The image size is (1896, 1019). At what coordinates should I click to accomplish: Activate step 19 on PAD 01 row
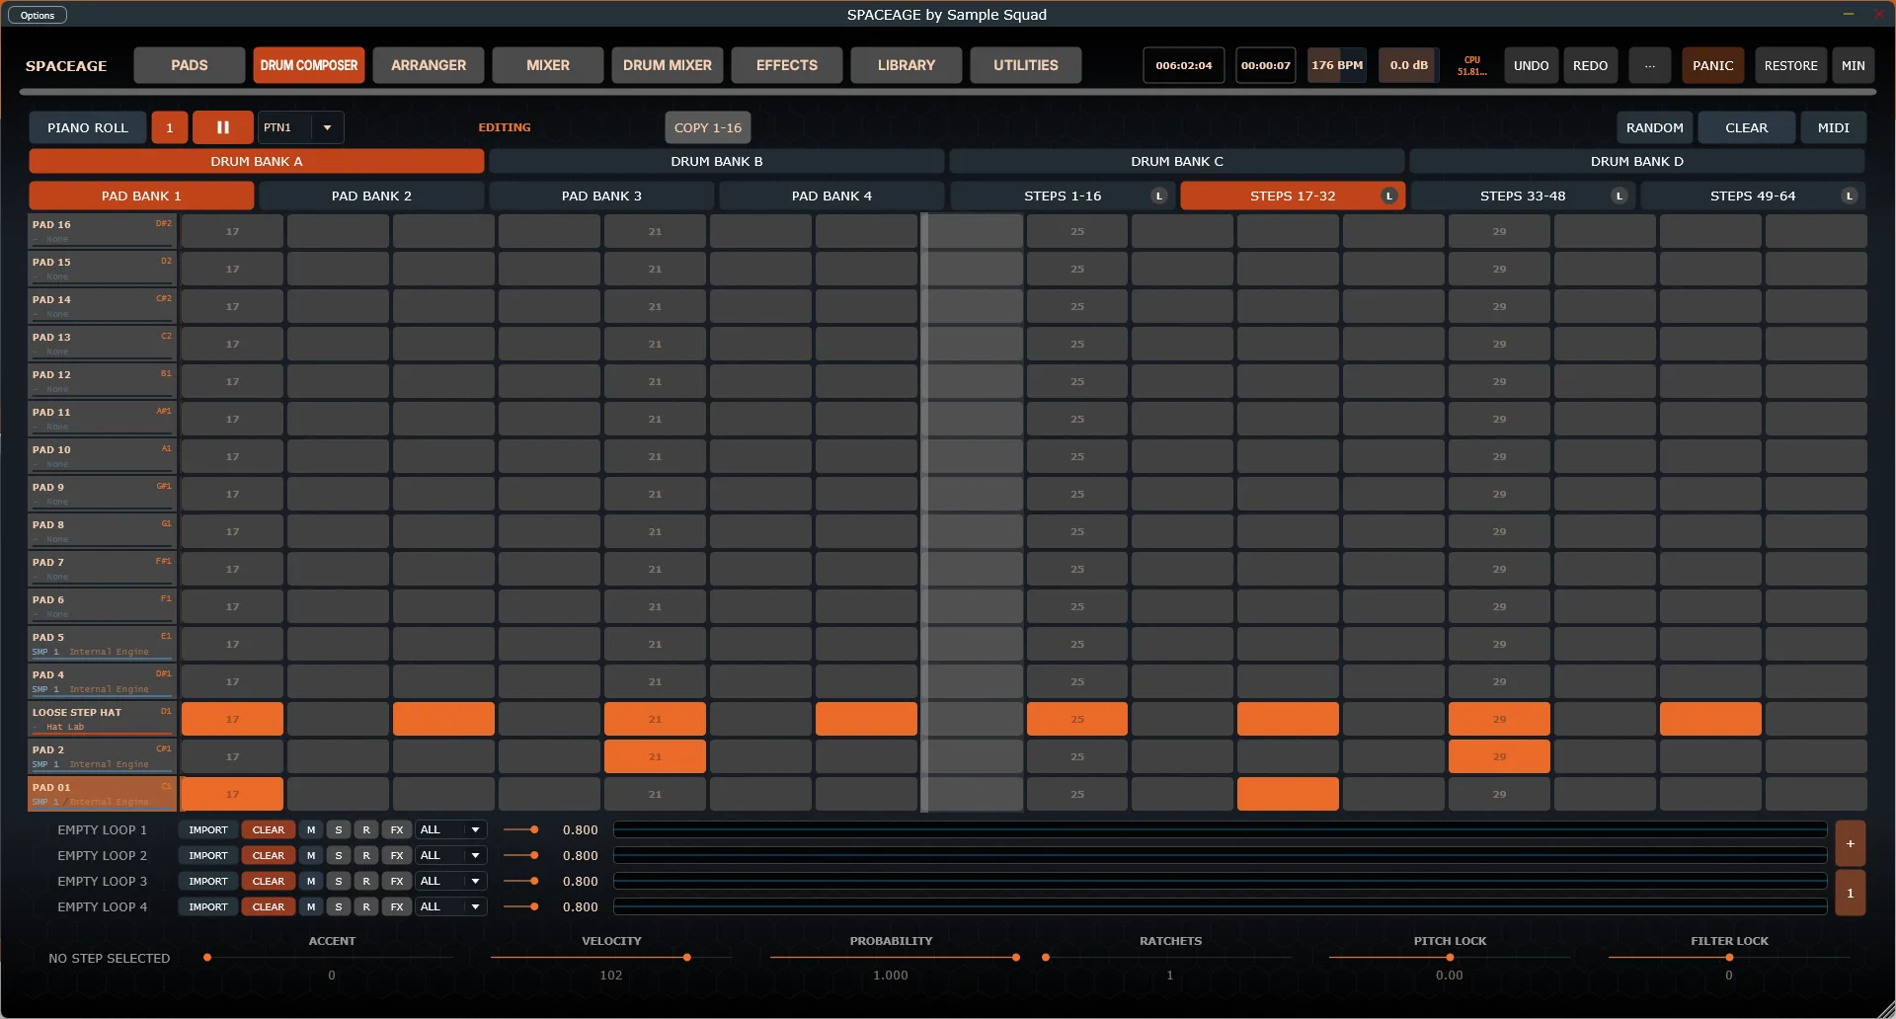(443, 794)
